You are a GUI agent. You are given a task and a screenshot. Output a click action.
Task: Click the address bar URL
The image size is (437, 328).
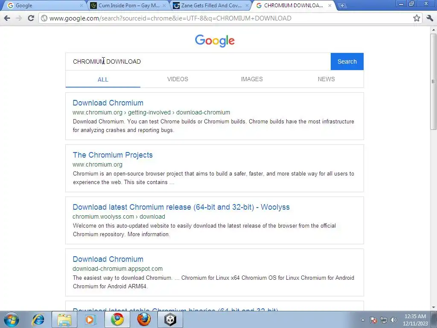pos(170,18)
